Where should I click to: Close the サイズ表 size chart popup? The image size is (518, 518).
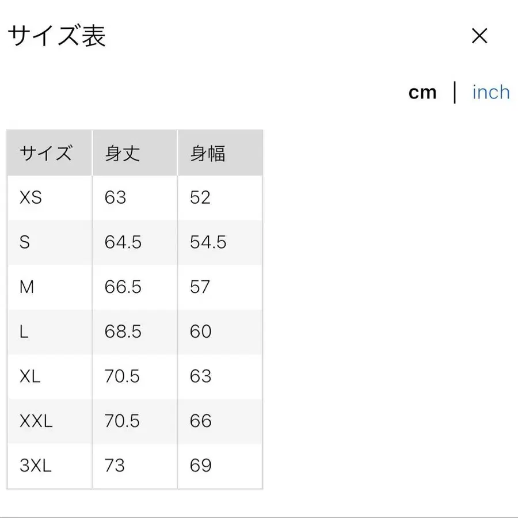click(479, 36)
